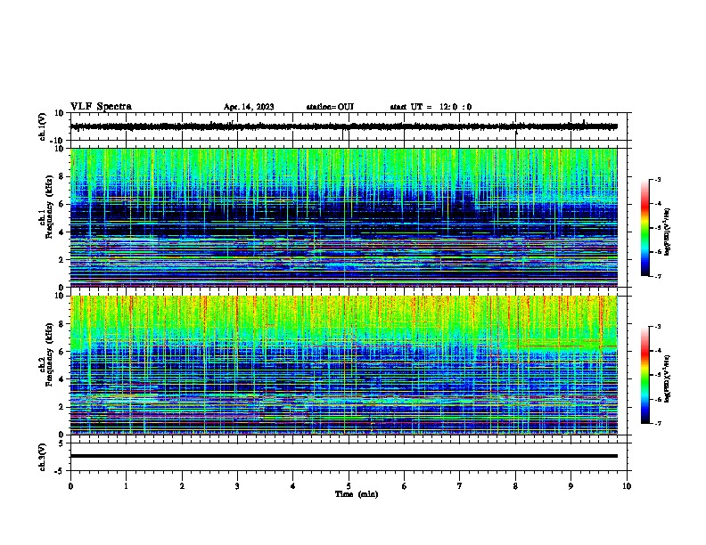Click the -3 label on ch.2 color scale
Viewport: 706px width, 545px height.
[x=657, y=327]
